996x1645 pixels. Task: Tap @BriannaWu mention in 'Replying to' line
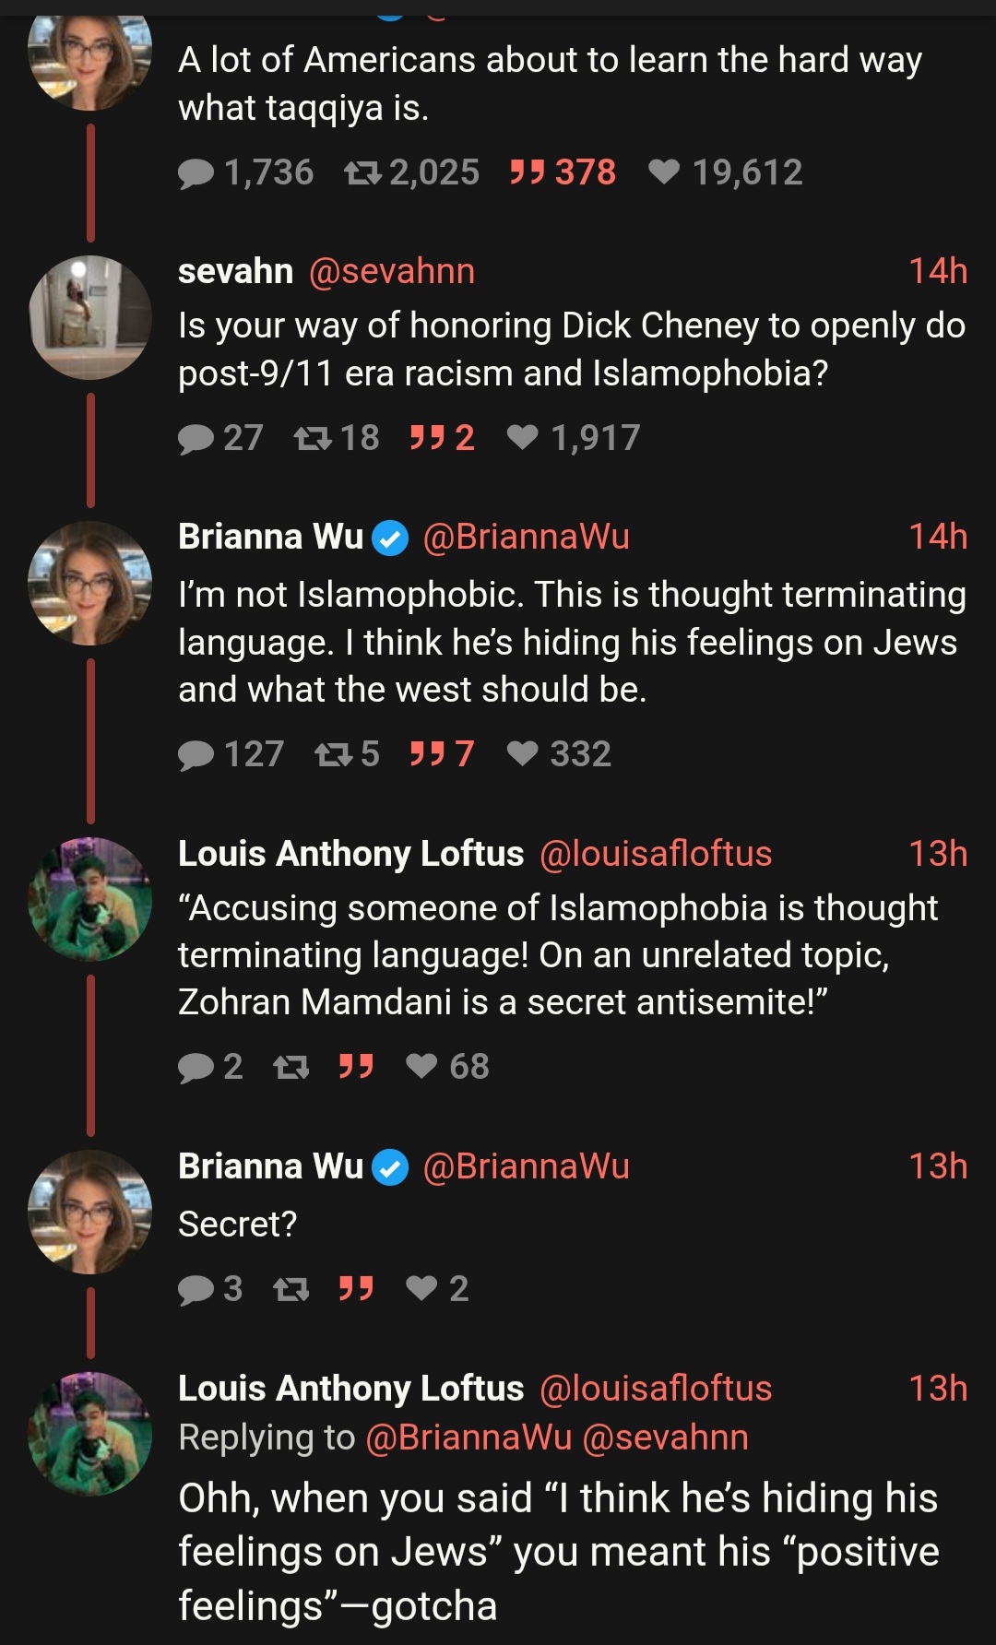(x=468, y=1438)
